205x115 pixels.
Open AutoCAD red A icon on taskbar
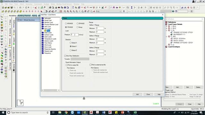click(91, 112)
